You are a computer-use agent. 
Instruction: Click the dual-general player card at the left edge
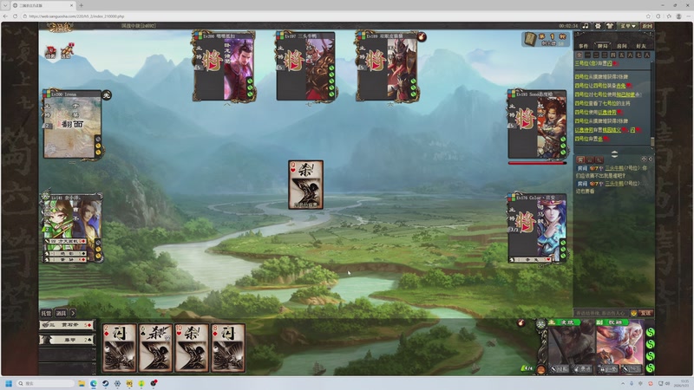[x=72, y=228]
